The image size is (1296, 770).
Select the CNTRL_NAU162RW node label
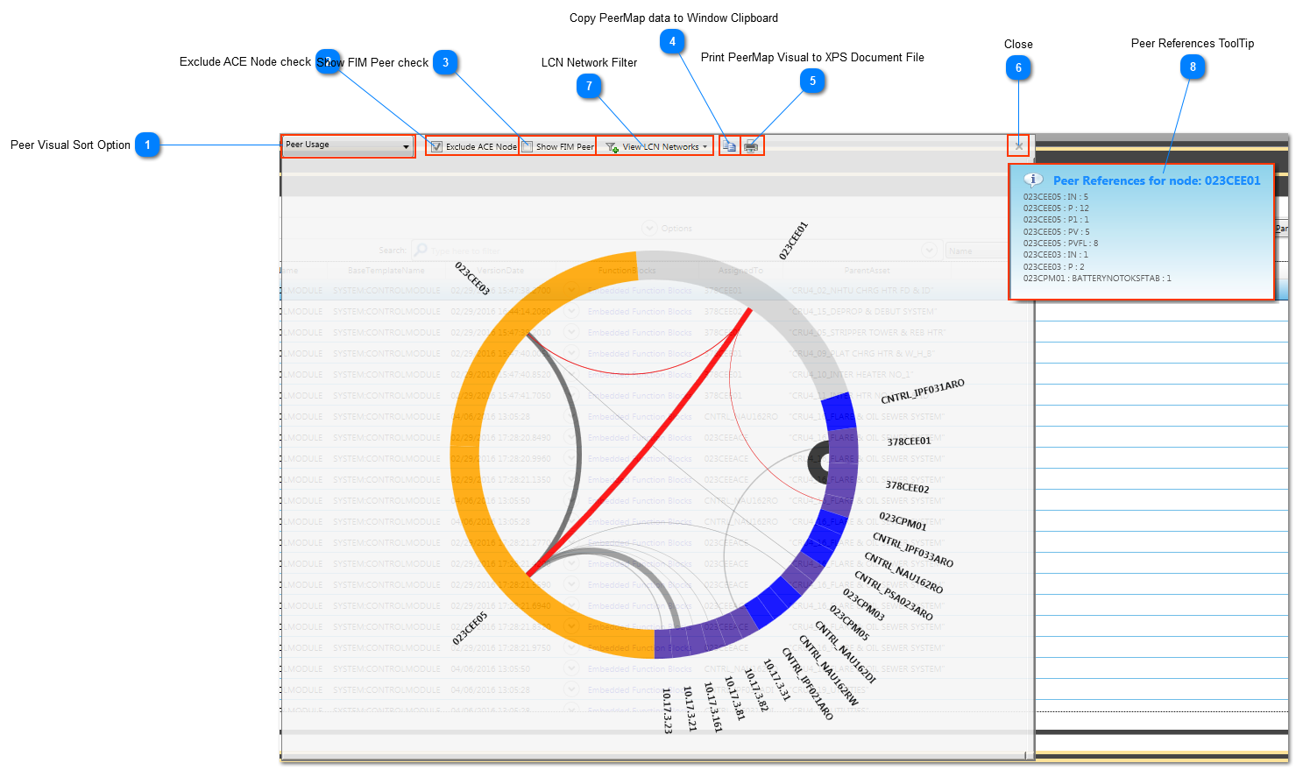click(x=828, y=672)
